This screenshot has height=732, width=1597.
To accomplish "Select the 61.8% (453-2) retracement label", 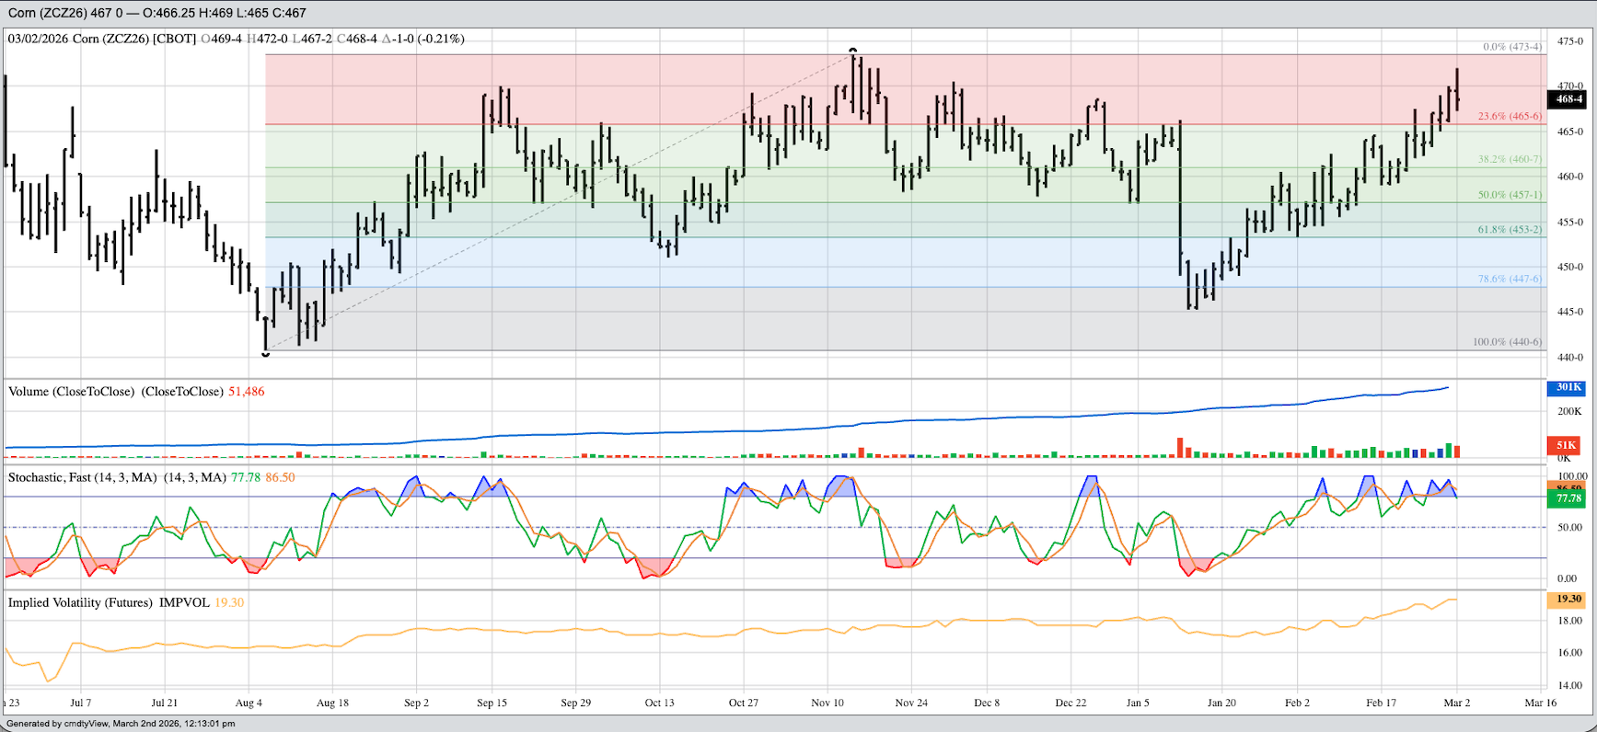I will point(1509,230).
